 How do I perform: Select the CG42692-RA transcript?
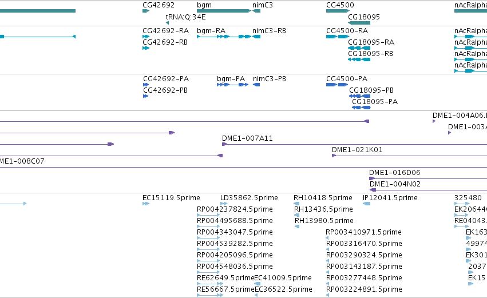(x=146, y=37)
